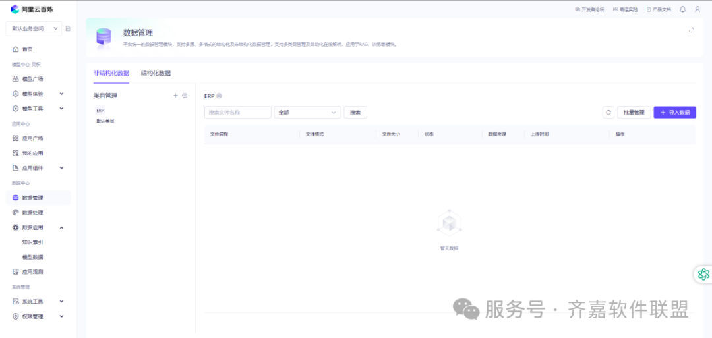Switch to the 结构化数据 tab
712x338 pixels.
click(156, 74)
